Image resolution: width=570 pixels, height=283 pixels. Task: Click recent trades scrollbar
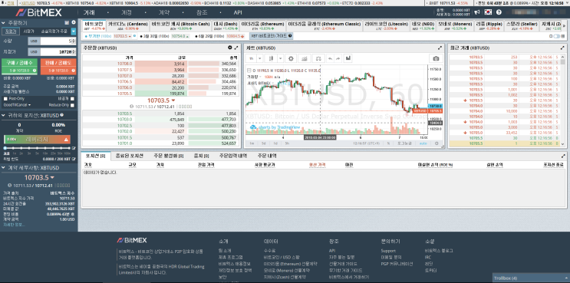564,100
